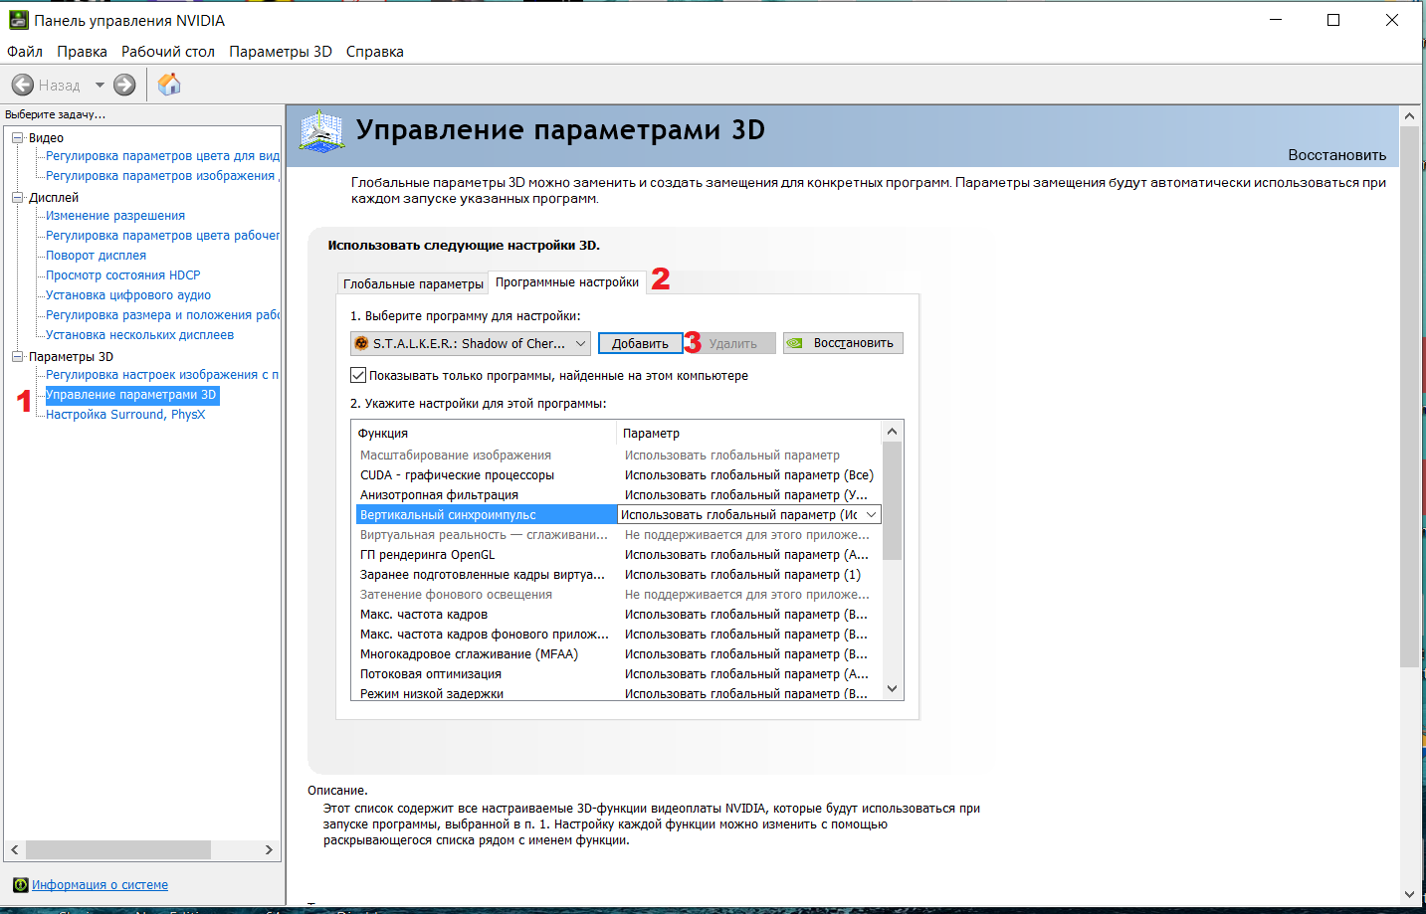This screenshot has height=914, width=1426.
Task: Collapse the Параметры 3D tree node
Action: click(x=17, y=357)
